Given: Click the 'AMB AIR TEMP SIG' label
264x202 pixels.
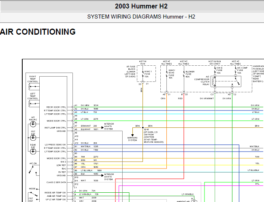Looking at the screenshot, I should pos(56,196).
